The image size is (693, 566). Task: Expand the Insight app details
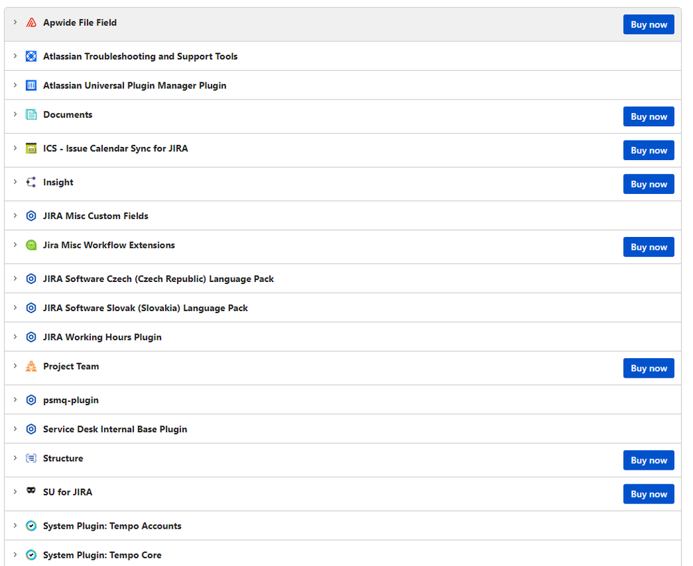(x=15, y=182)
